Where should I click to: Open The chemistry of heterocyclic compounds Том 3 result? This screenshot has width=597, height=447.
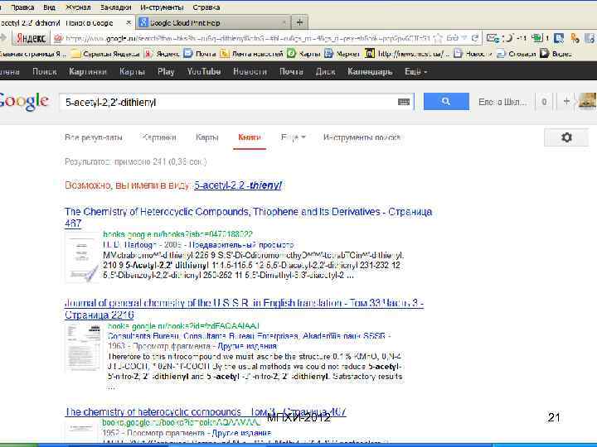pos(206,411)
